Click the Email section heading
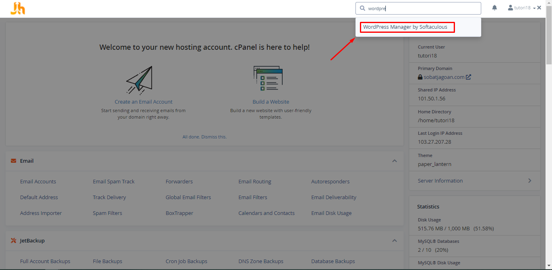The width and height of the screenshot is (552, 270). 27,161
